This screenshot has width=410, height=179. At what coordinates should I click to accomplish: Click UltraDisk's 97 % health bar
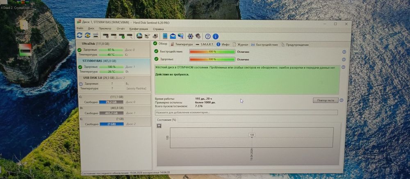pos(111,50)
